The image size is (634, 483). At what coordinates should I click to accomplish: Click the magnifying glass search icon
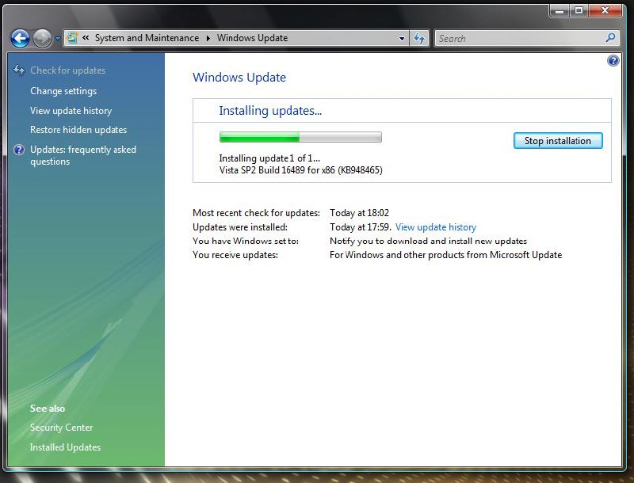click(x=610, y=38)
